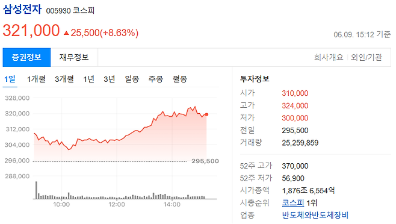Switch to the 재무정보 tab

coord(74,57)
